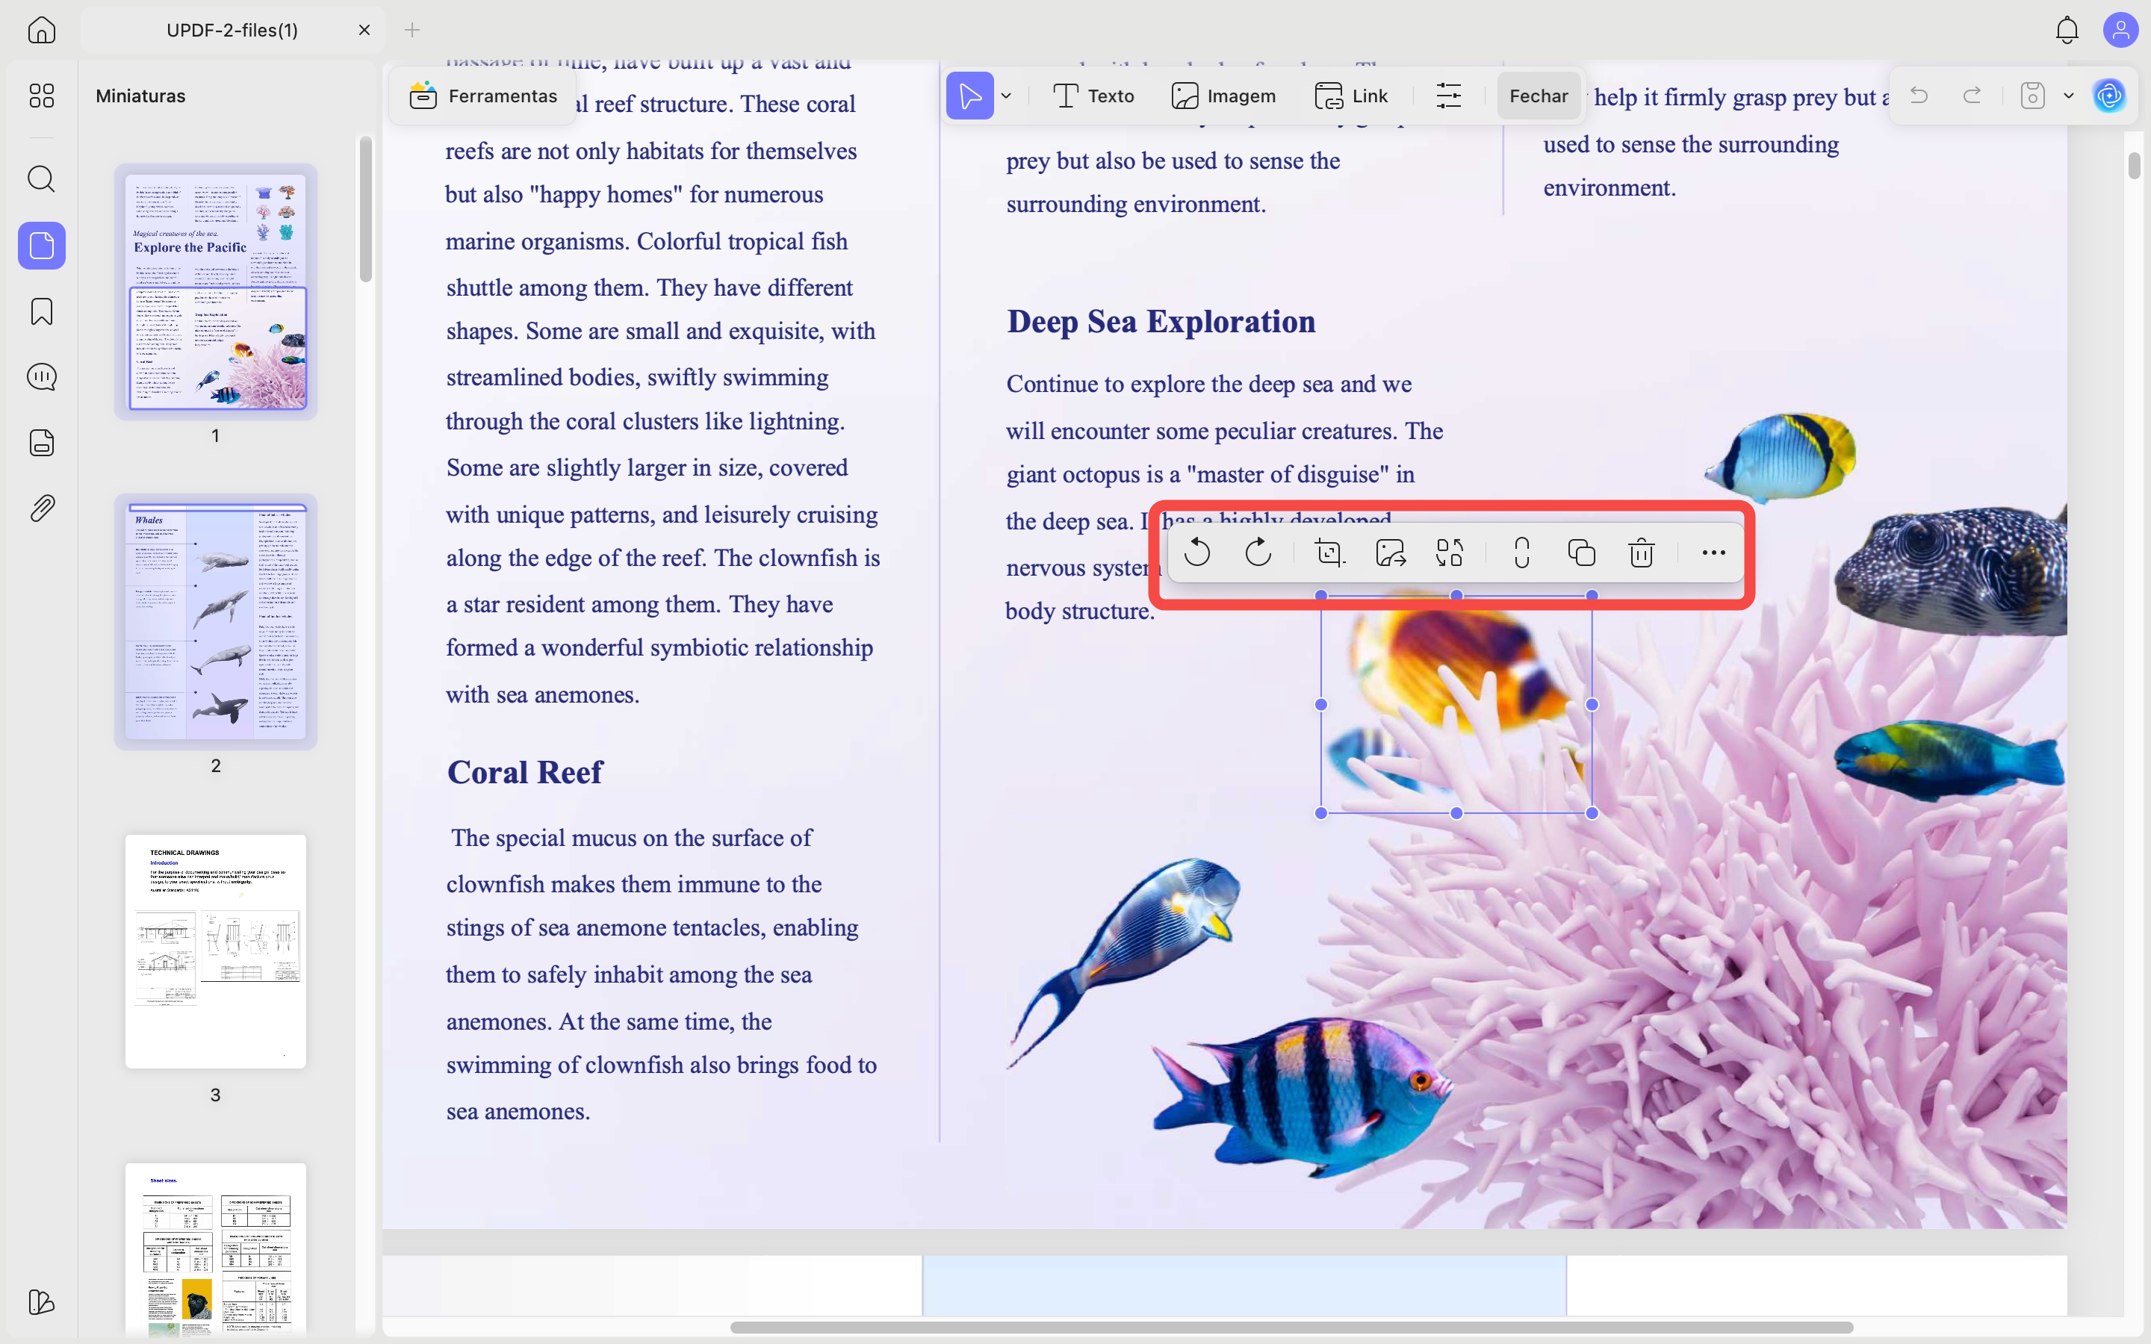Expand the selection tool dropdown arrow
2151x1344 pixels.
1007,95
